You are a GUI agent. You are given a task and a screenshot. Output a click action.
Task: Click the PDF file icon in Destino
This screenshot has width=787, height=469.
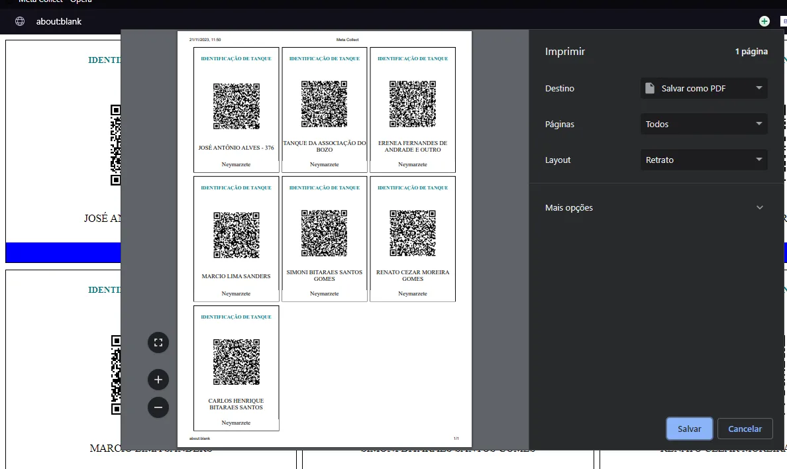[649, 88]
